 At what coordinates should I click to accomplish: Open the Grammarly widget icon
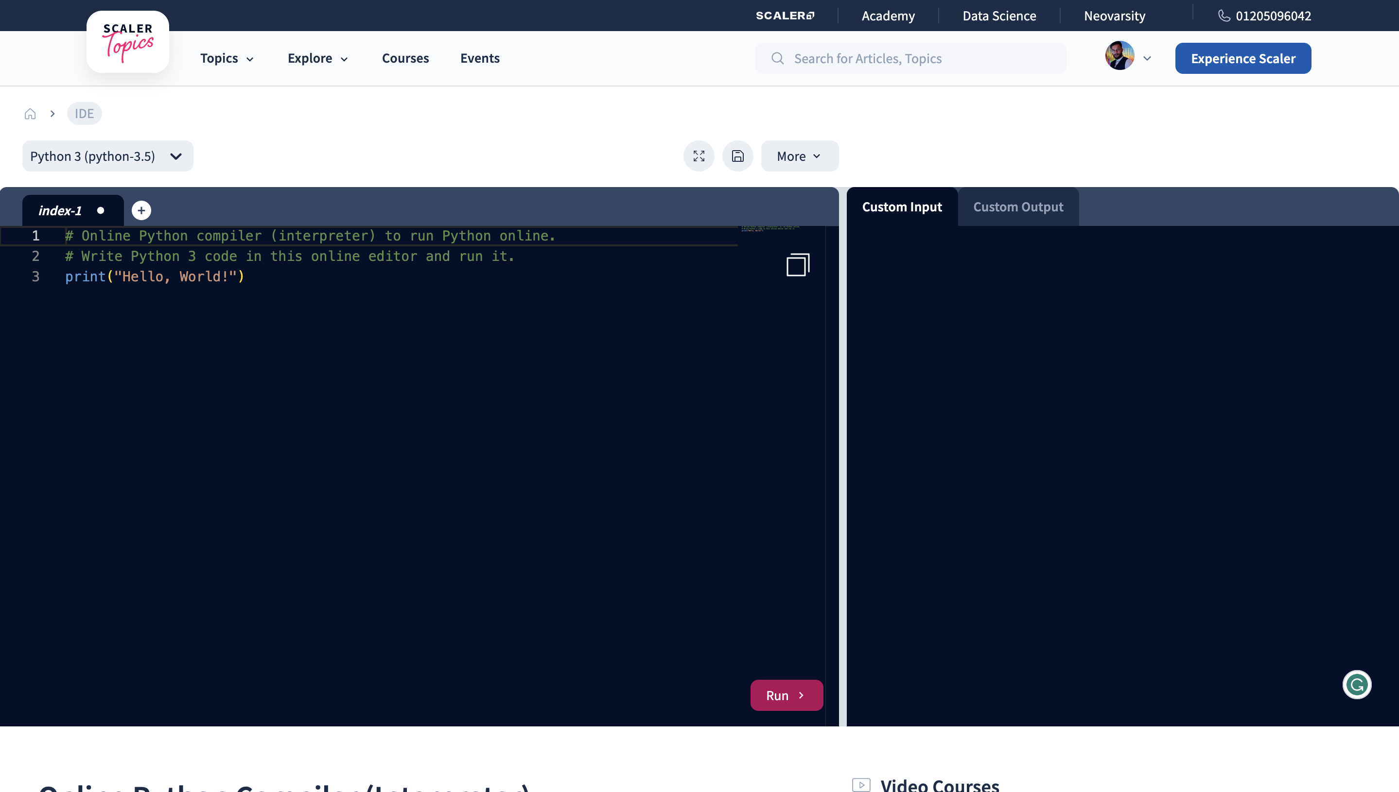coord(1357,684)
